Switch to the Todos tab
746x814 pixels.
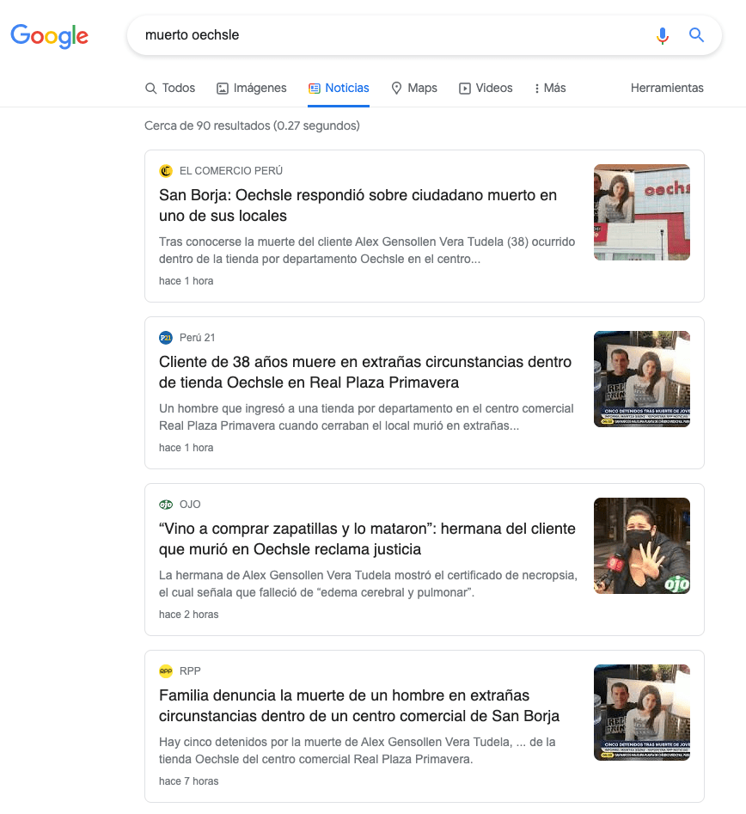[x=170, y=88]
